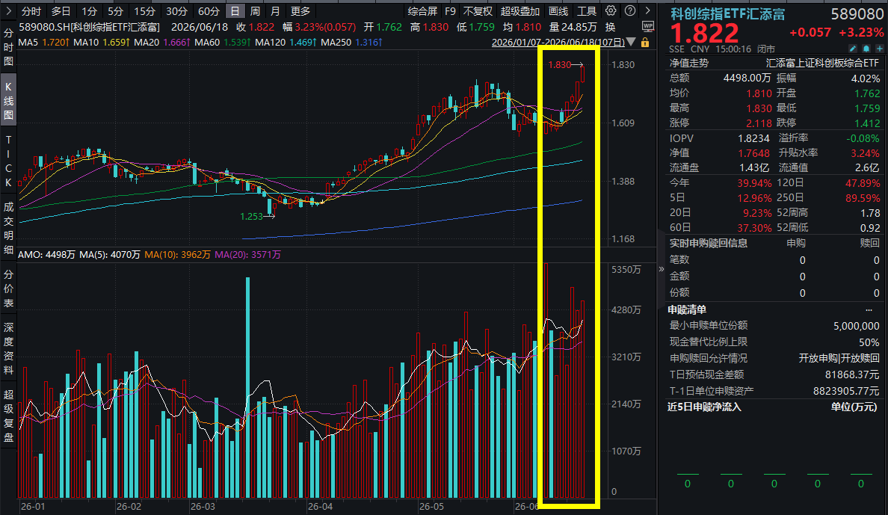Toggle the date range lock icon
The width and height of the screenshot is (888, 515).
[645, 43]
